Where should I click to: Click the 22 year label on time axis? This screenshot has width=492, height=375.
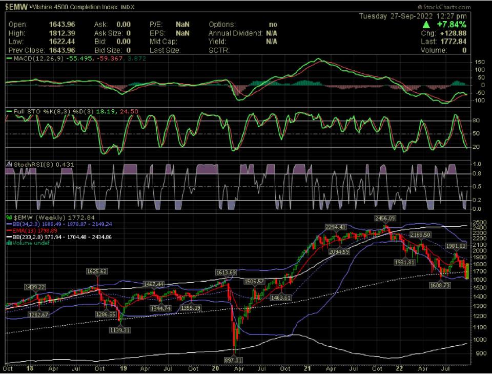399,368
